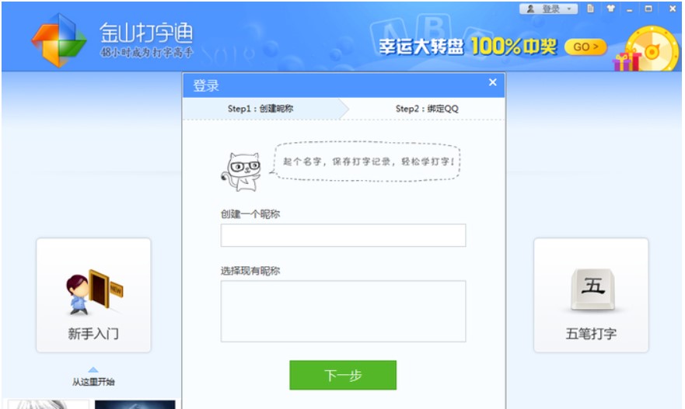The image size is (685, 409).
Task: Click the boy-and-door icon for 新手入门
Action: tap(94, 292)
